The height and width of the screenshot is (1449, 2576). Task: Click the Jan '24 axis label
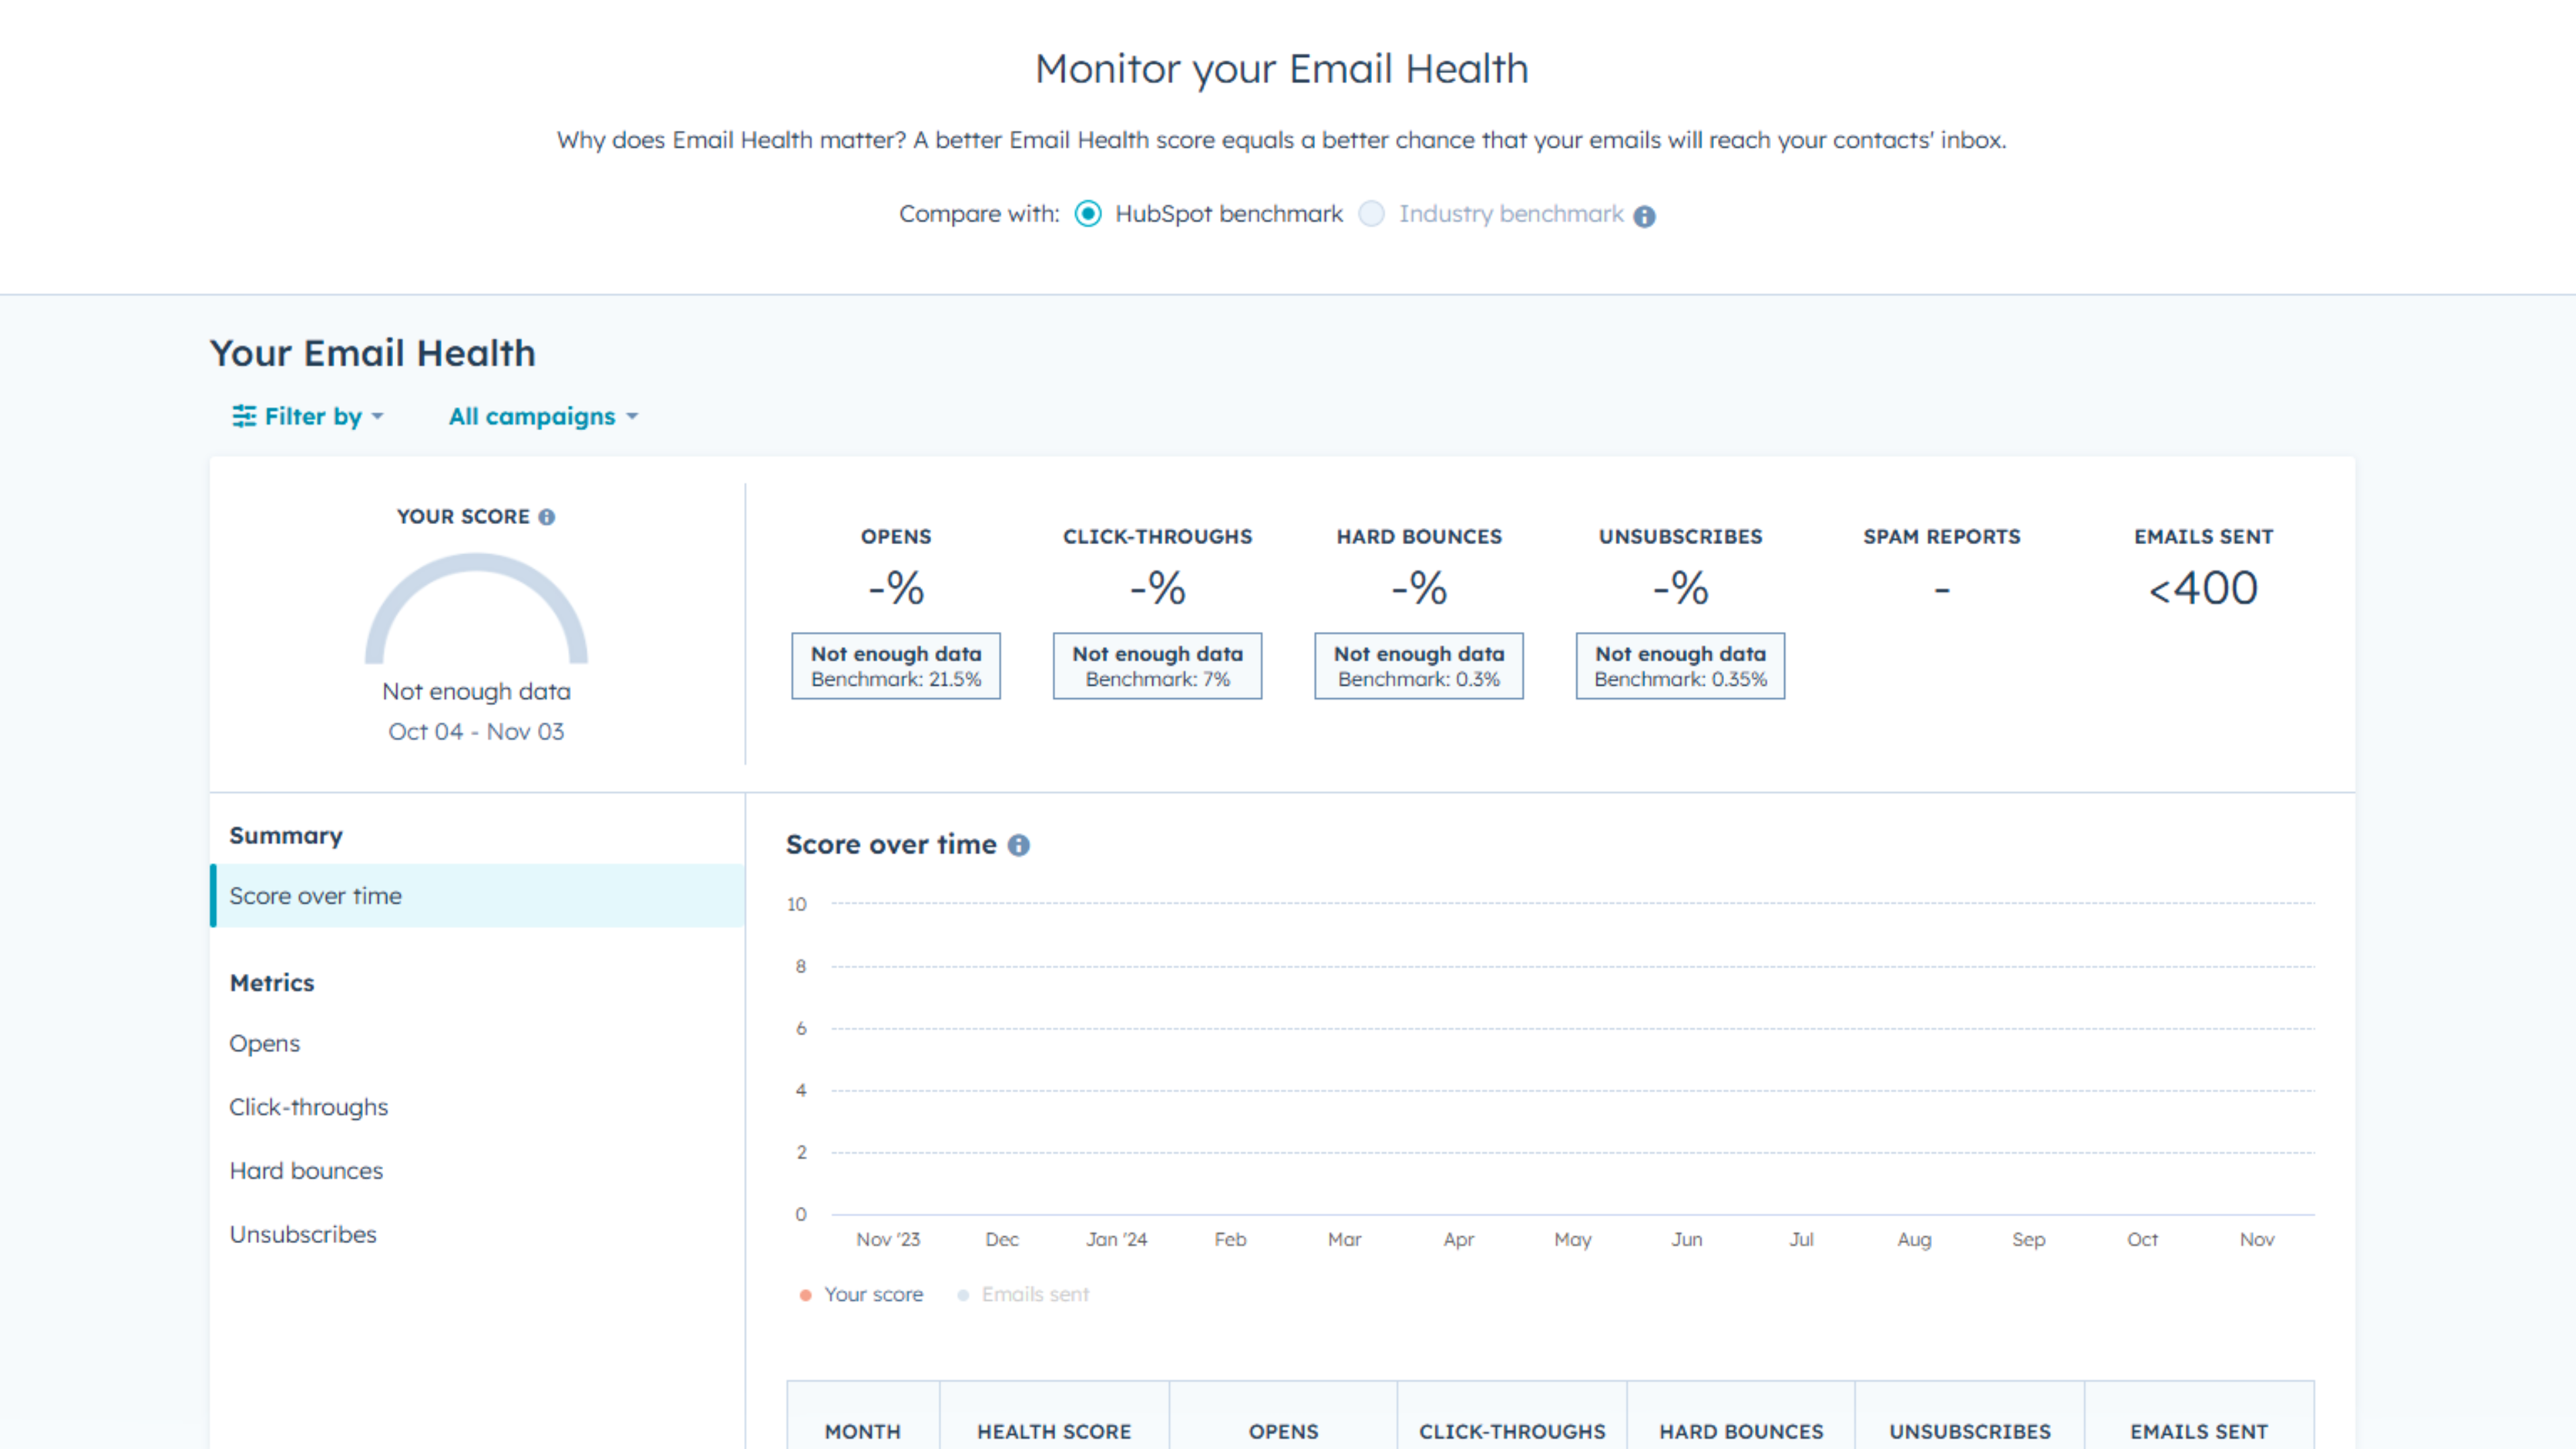(1116, 1240)
